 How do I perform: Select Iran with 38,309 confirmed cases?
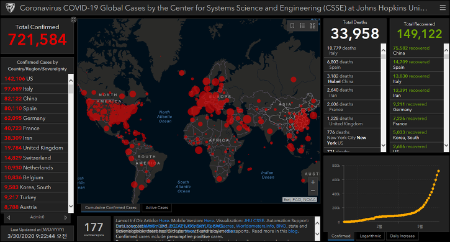click(x=35, y=138)
